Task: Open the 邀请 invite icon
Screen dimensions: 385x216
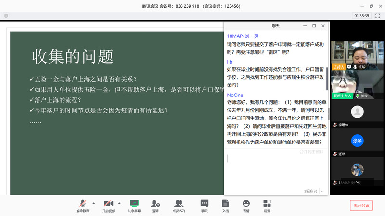Action: tap(155, 205)
